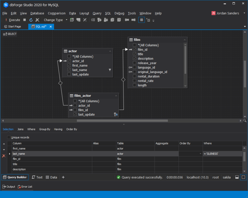The image size is (248, 198).
Task: Switch to the Text view
Action: [37, 177]
